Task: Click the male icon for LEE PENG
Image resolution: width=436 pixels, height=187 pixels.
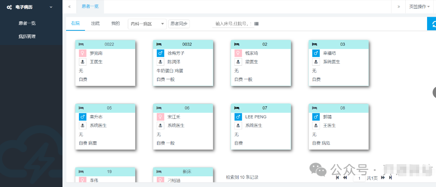Action: (x=238, y=117)
